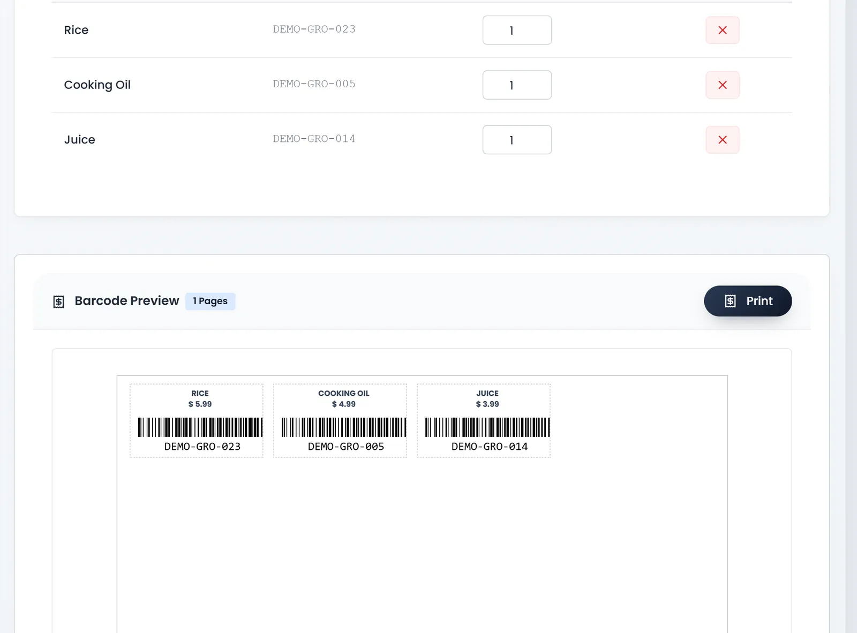Click the Print button

click(748, 301)
